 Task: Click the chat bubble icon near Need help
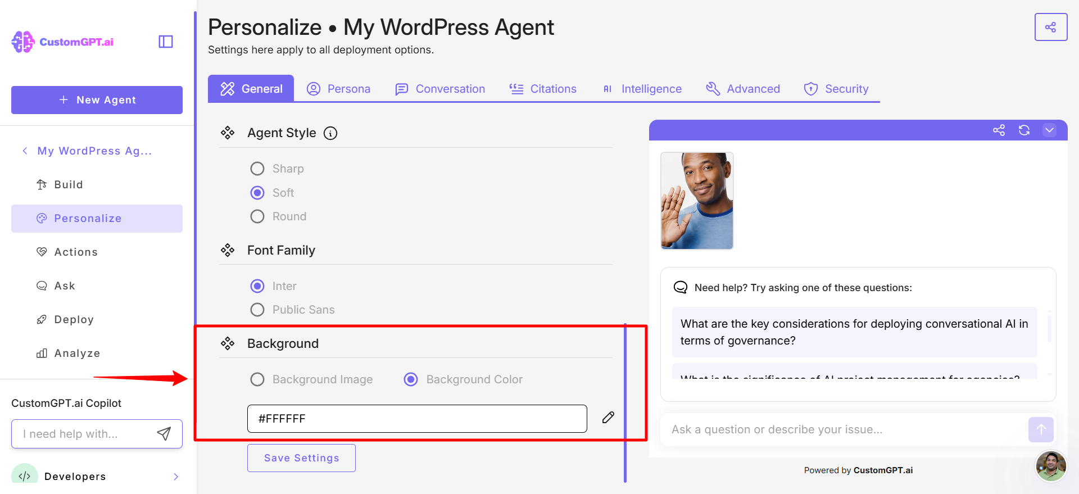pyautogui.click(x=681, y=287)
